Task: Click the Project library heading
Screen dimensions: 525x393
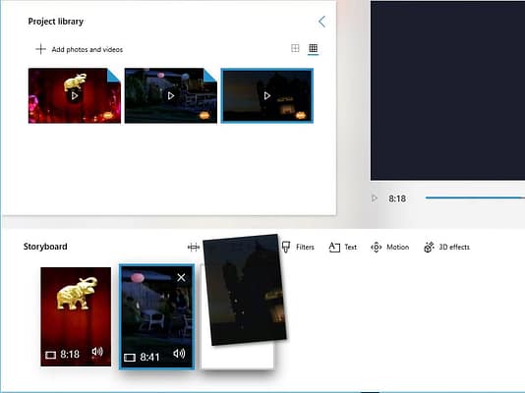Action: click(x=56, y=22)
